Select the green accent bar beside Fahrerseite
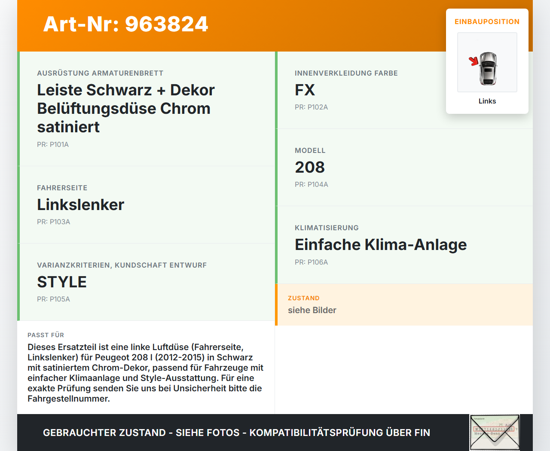The image size is (550, 451). [18, 204]
